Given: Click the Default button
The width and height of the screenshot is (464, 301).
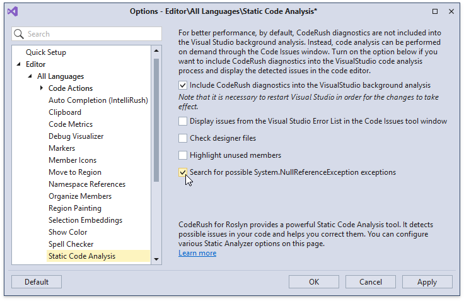Looking at the screenshot, I should tap(37, 282).
